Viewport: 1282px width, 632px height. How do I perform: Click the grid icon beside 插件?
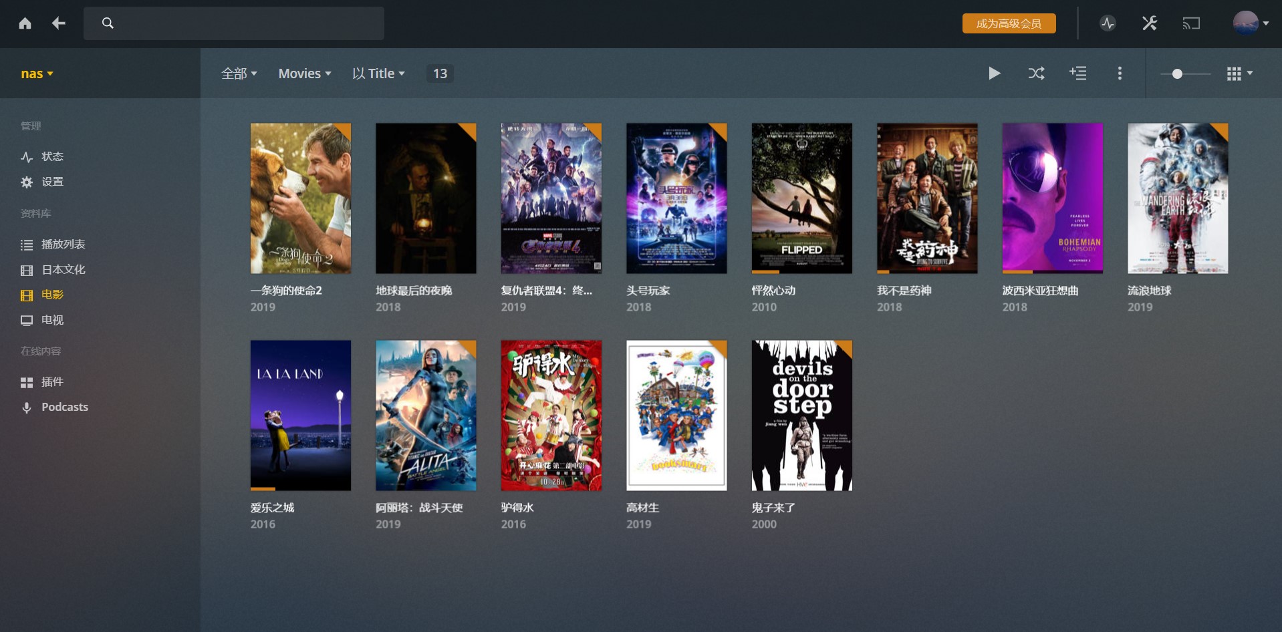coord(27,383)
